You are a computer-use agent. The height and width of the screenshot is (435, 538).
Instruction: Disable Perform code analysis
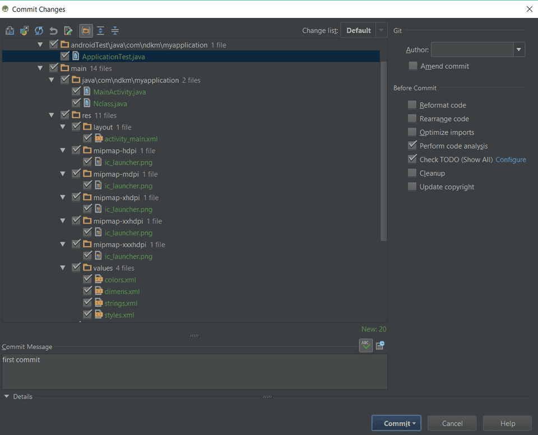coord(412,146)
